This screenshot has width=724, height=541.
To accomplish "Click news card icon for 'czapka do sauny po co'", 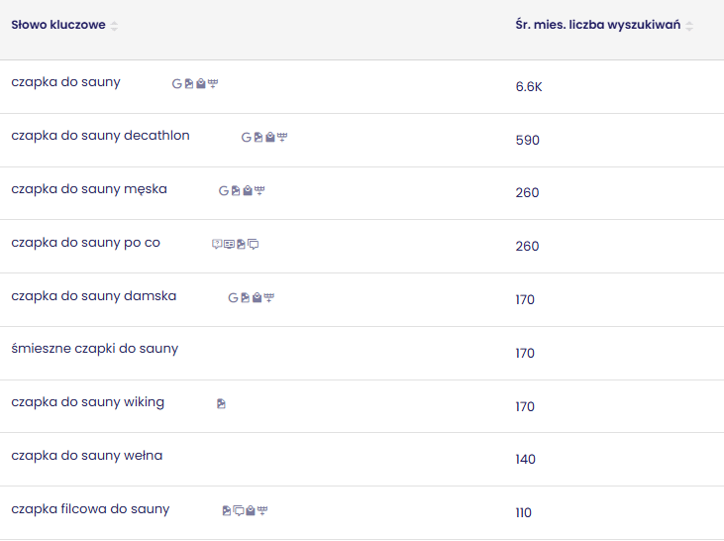I will point(229,244).
